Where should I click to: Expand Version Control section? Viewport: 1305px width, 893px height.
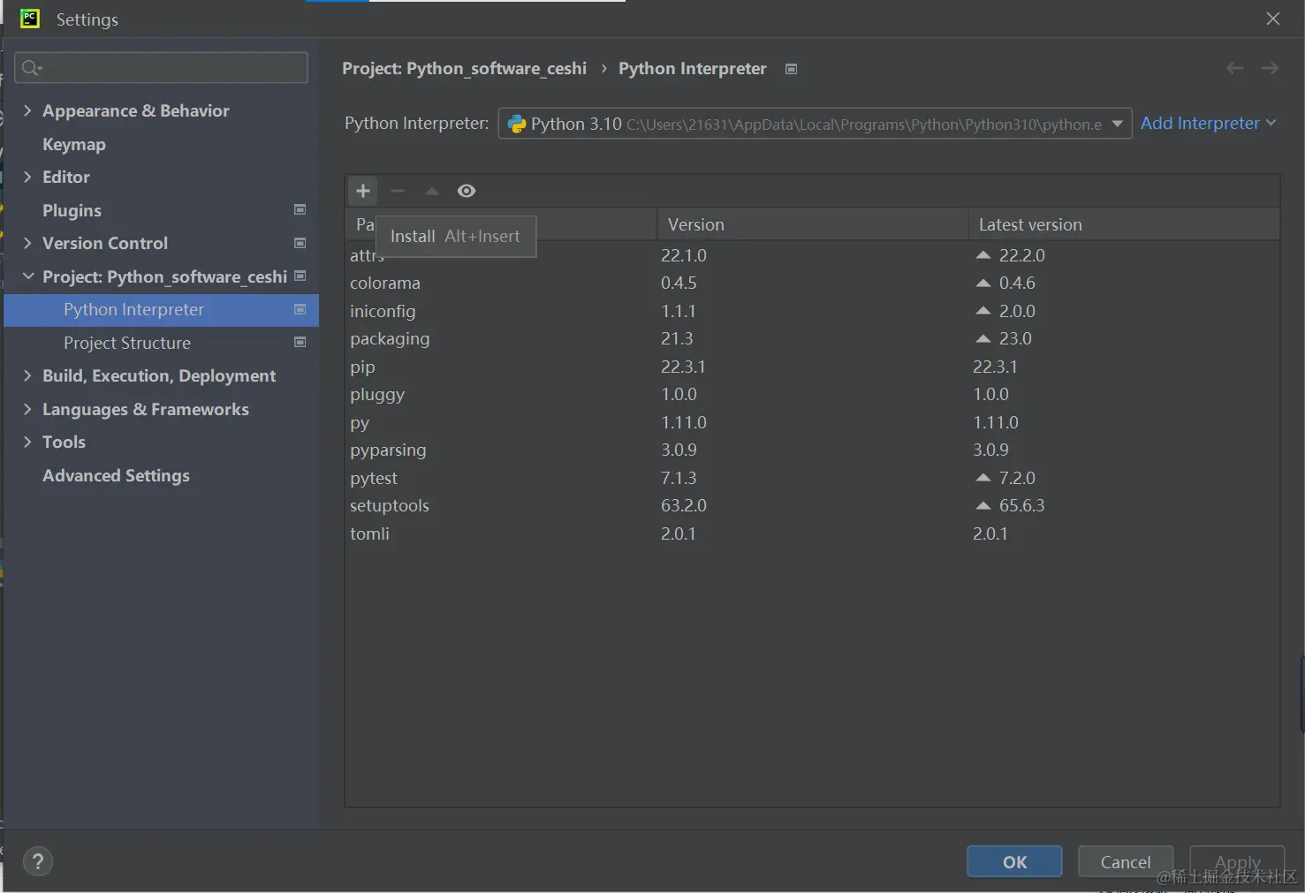(x=27, y=243)
